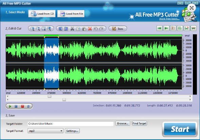200x140 pixels.
Task: Click total length value 0:05:28.516
Action: pyautogui.click(x=184, y=106)
